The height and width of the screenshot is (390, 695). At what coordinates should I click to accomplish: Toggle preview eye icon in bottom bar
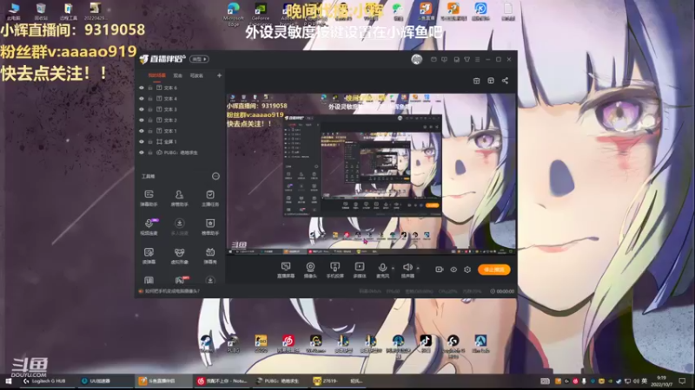point(453,270)
